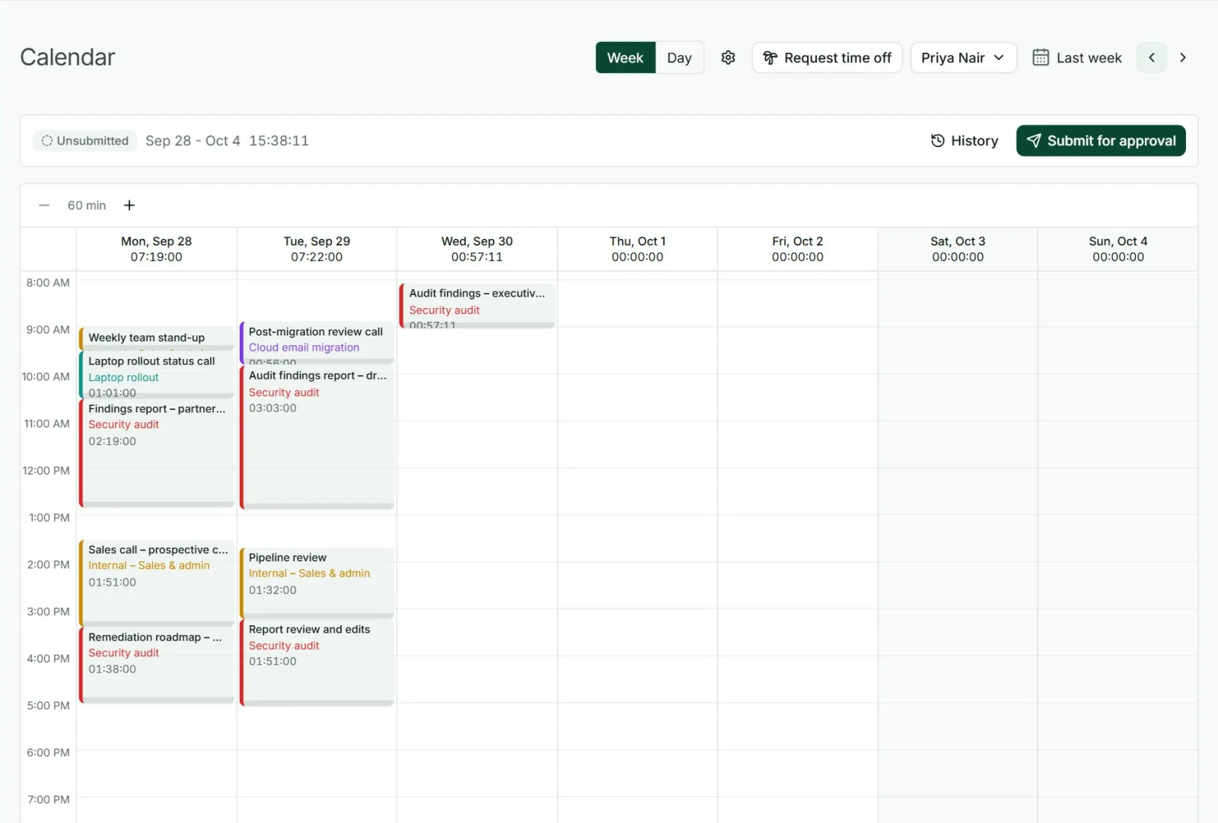Image resolution: width=1218 pixels, height=823 pixels.
Task: Select the Thu, Oct 1 column header
Action: pyautogui.click(x=637, y=249)
